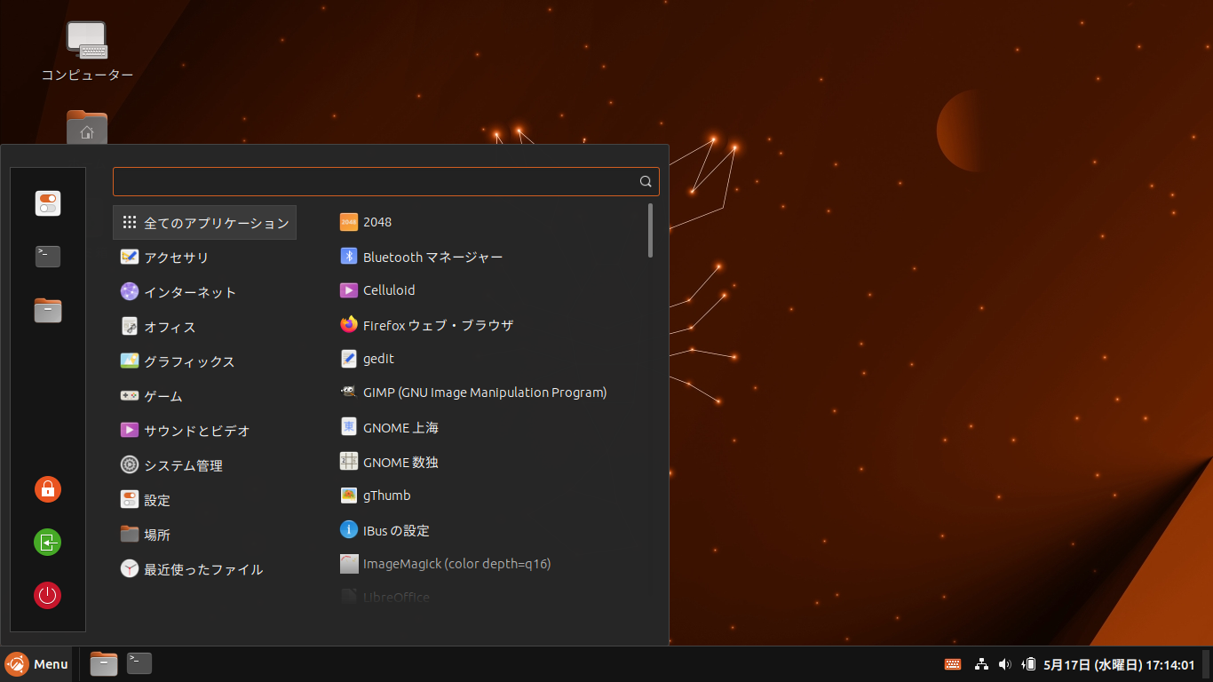Click the green logout icon
The width and height of the screenshot is (1213, 682).
coord(48,543)
